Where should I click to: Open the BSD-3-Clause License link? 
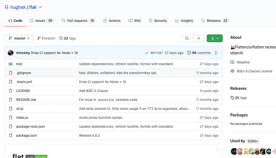(x=255, y=71)
